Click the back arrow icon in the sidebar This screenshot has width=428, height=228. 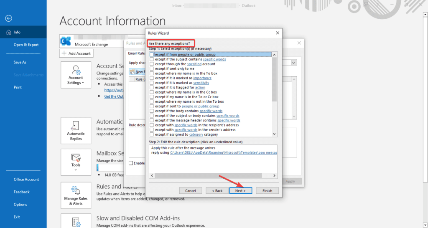(9, 18)
